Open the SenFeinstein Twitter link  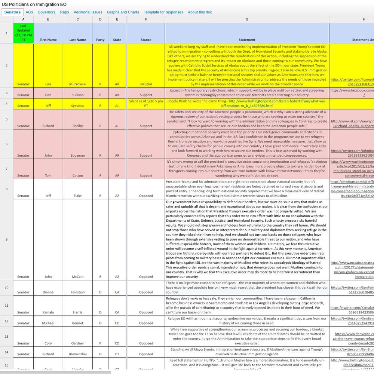(x=353, y=290)
